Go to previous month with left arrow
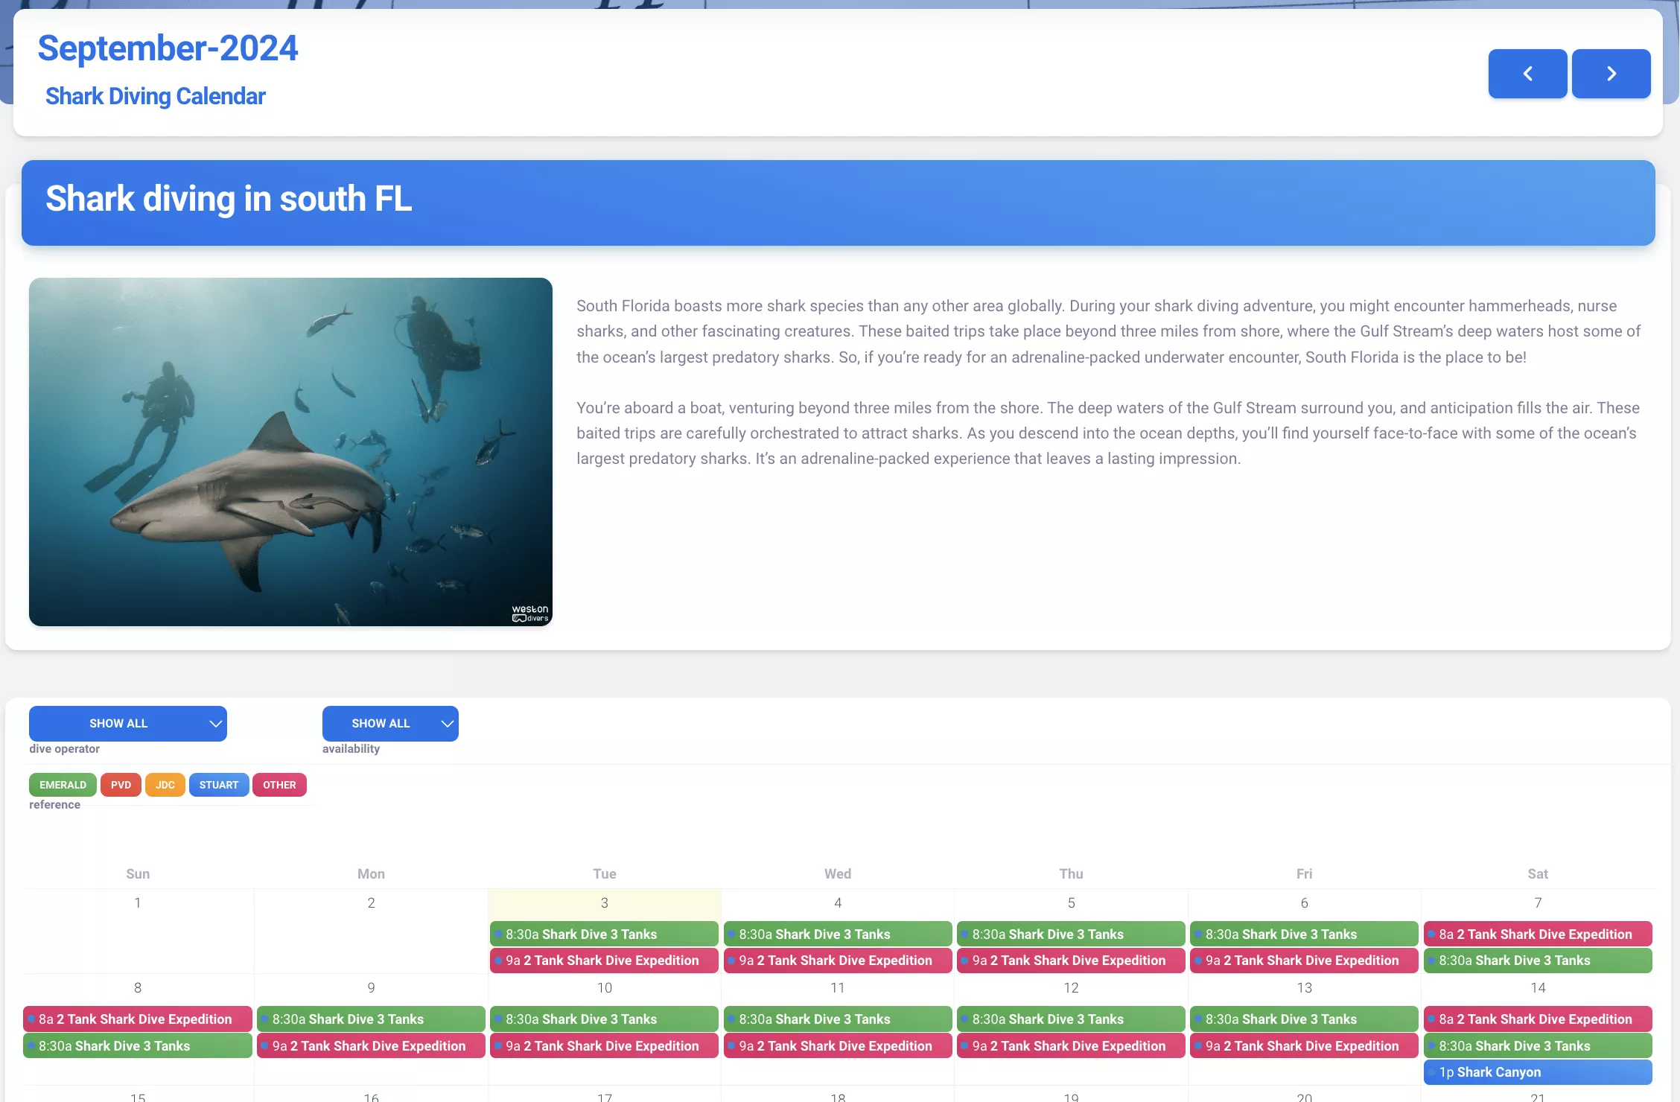1680x1102 pixels. 1527,74
